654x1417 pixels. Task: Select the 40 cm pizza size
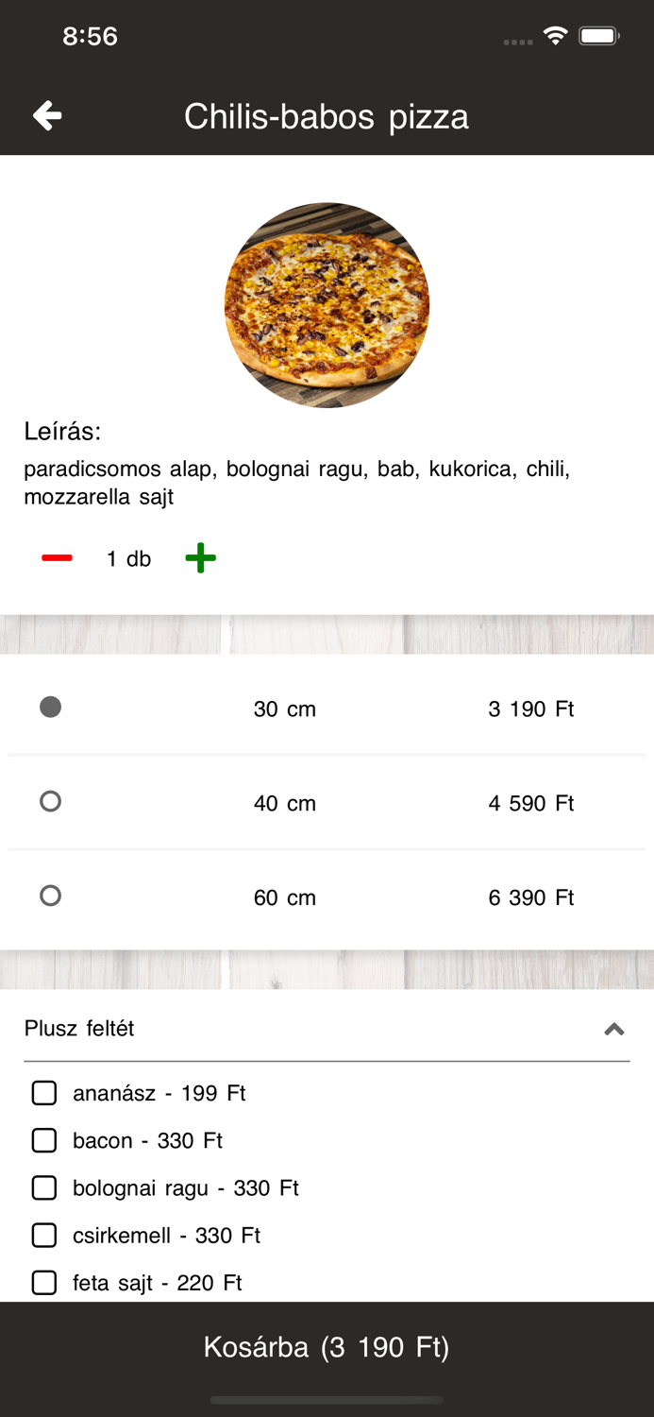tap(50, 801)
